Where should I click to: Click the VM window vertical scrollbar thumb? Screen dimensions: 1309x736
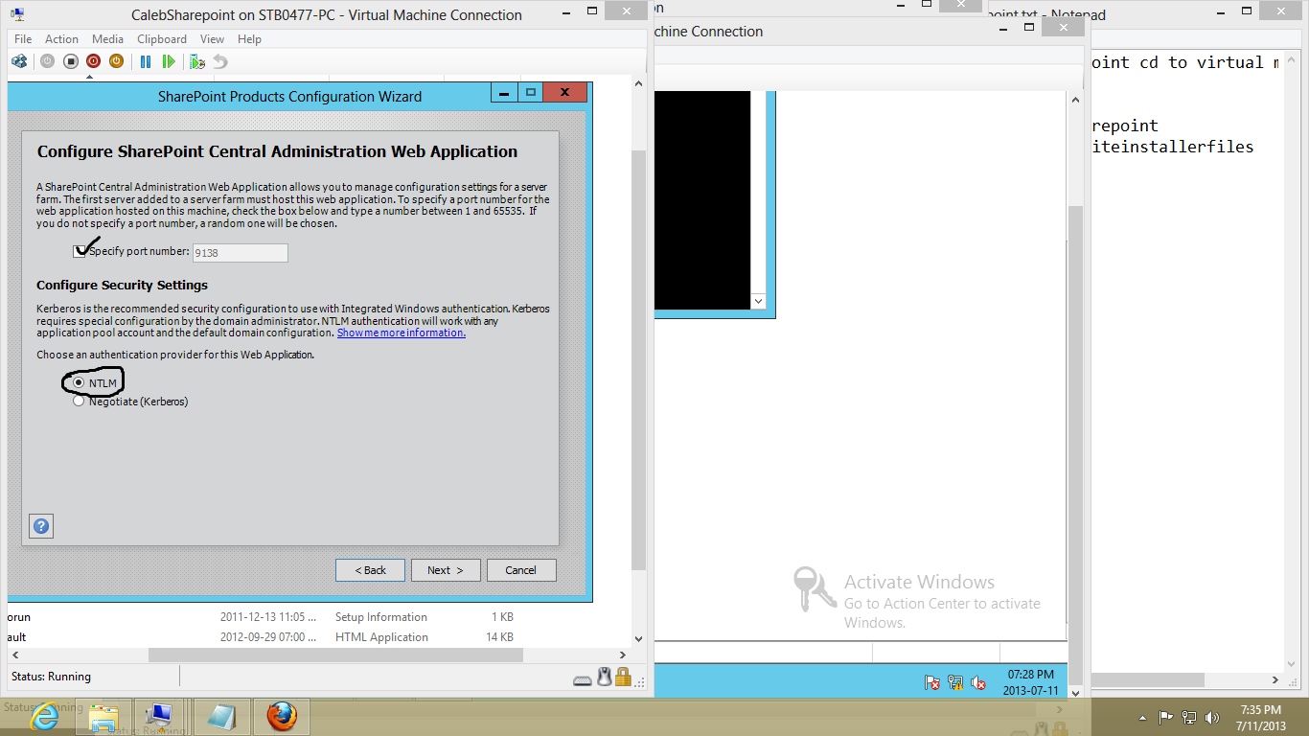click(639, 360)
